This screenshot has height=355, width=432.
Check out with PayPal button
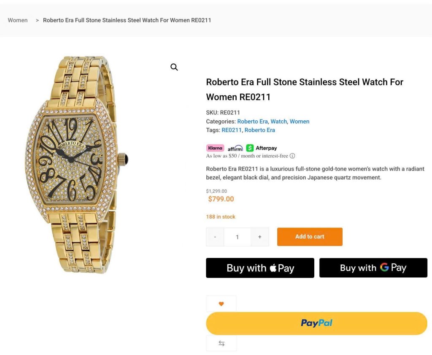click(316, 323)
